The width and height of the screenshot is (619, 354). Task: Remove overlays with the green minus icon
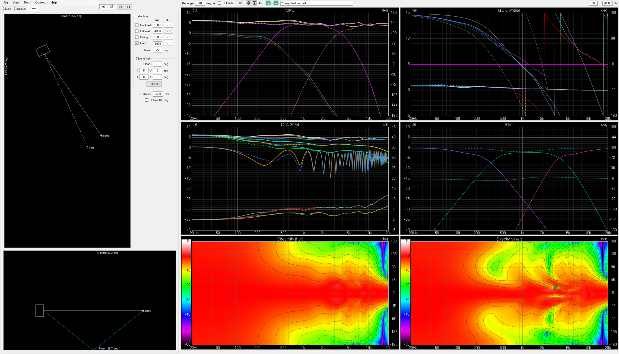tap(276, 3)
